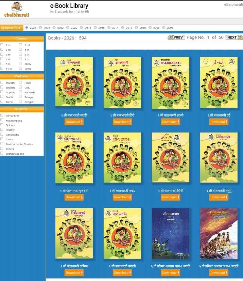Download १ ली बालभारती कन्नड book

point(122,197)
